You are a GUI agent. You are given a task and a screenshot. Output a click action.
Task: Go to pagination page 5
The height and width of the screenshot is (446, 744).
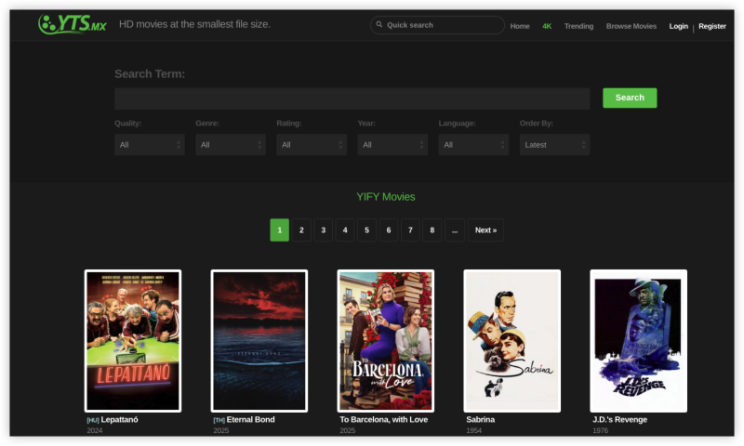point(366,230)
